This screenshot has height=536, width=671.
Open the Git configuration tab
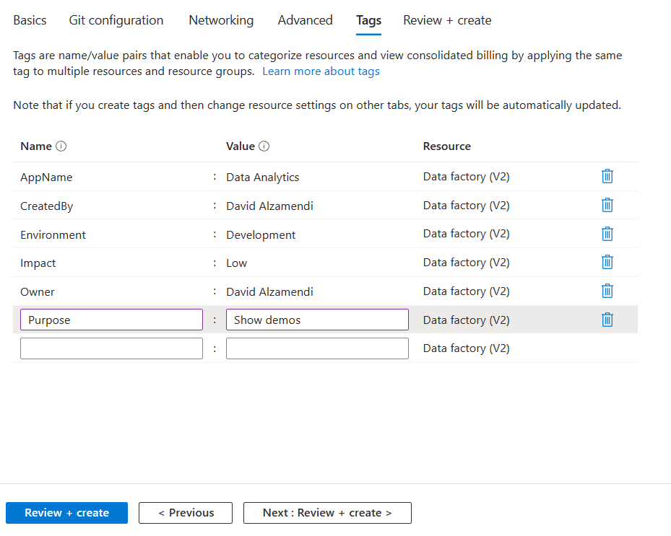[116, 20]
